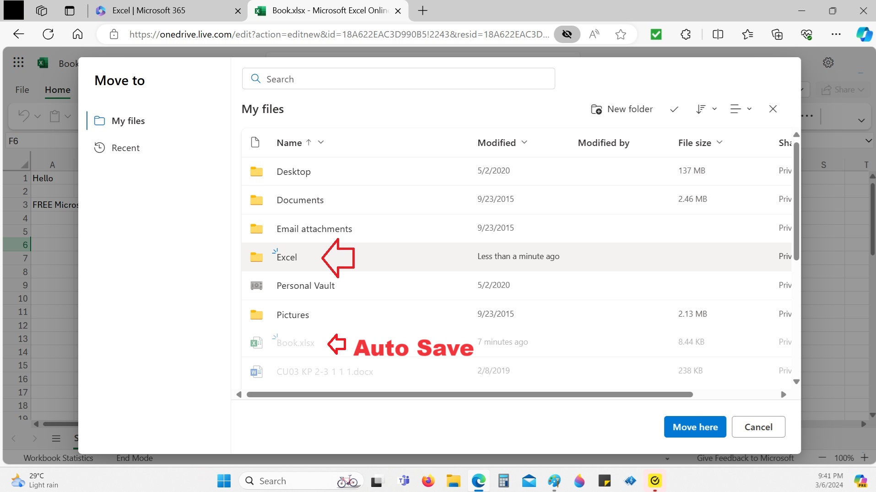Open the Excel settings gear
This screenshot has height=492, width=876.
[828, 63]
